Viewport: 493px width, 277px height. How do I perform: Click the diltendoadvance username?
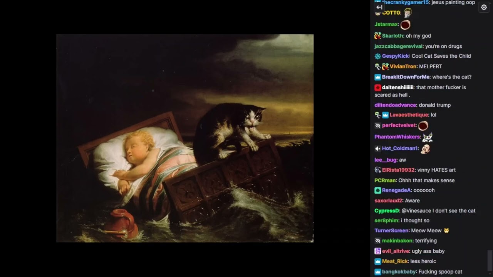coord(396,105)
